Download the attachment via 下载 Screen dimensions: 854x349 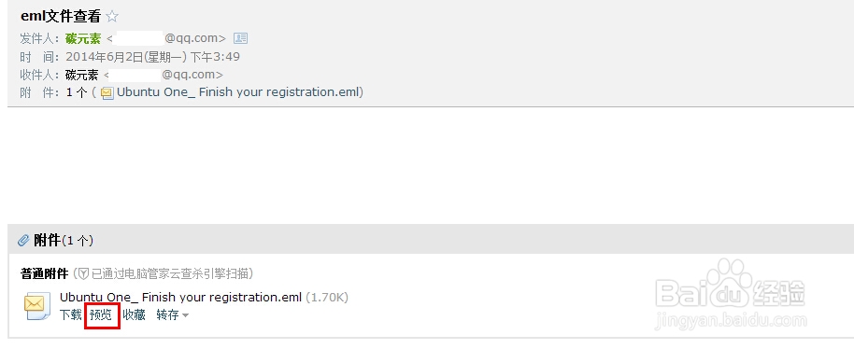click(x=70, y=314)
